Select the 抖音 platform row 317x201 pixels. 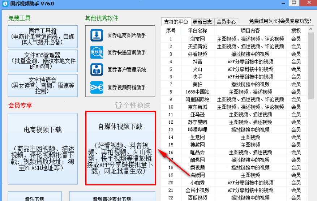(234, 62)
